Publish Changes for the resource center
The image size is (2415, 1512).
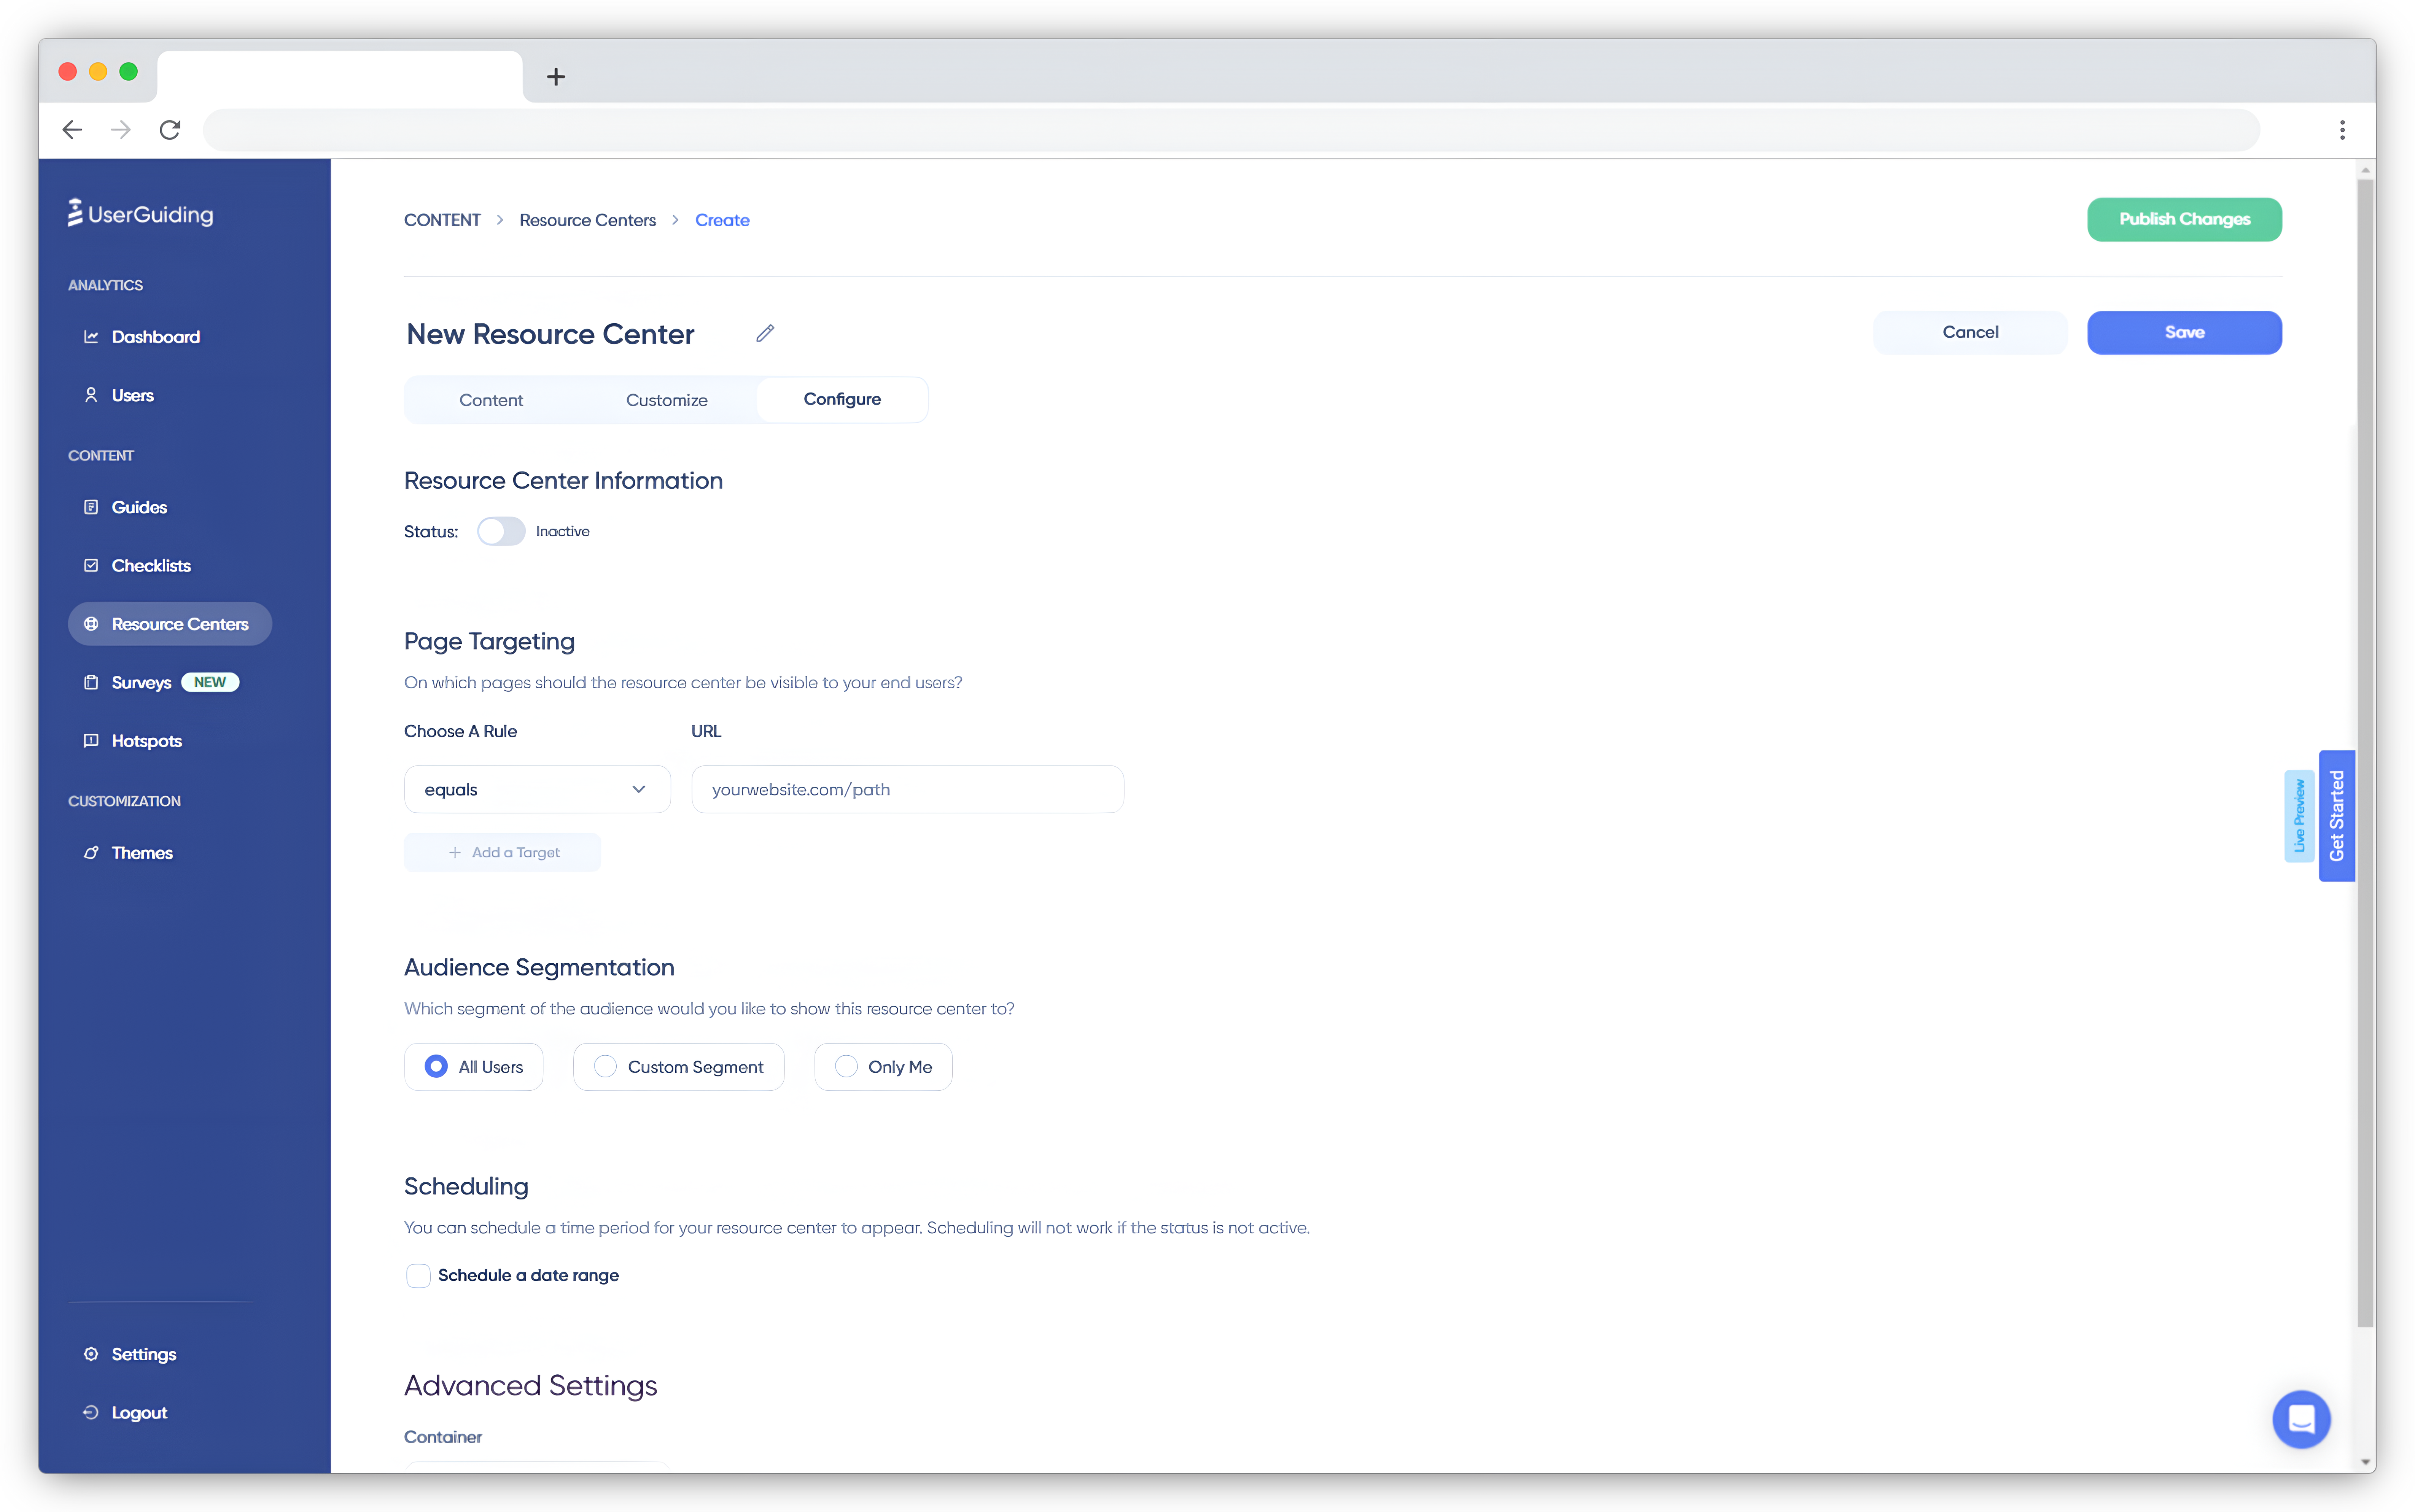[x=2184, y=219]
